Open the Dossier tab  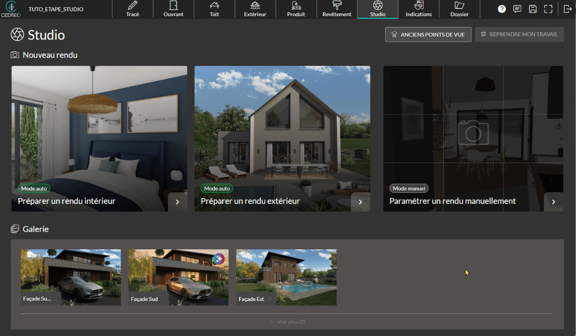tap(459, 9)
